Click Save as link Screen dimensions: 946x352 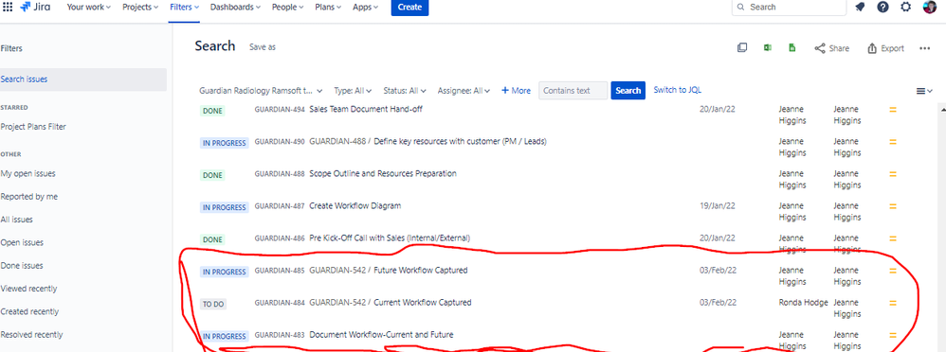click(263, 47)
